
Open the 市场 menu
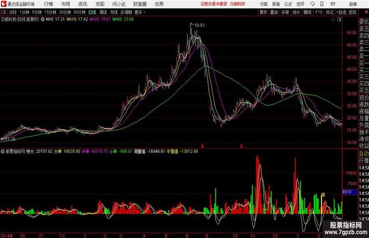click(x=65, y=4)
